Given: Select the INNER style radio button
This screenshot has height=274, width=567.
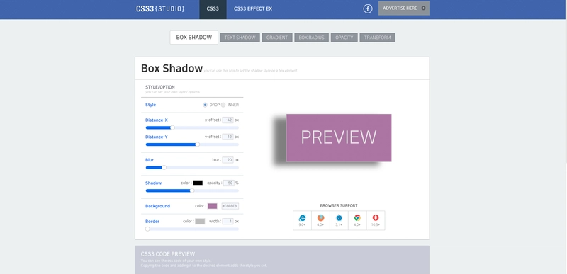Looking at the screenshot, I should tap(223, 105).
